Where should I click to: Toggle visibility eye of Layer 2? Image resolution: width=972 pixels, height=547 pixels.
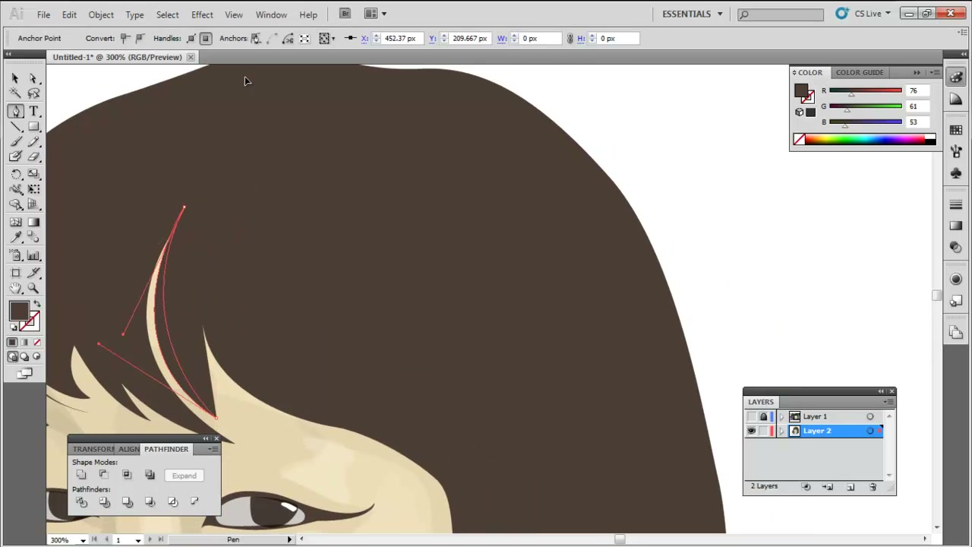click(x=752, y=431)
